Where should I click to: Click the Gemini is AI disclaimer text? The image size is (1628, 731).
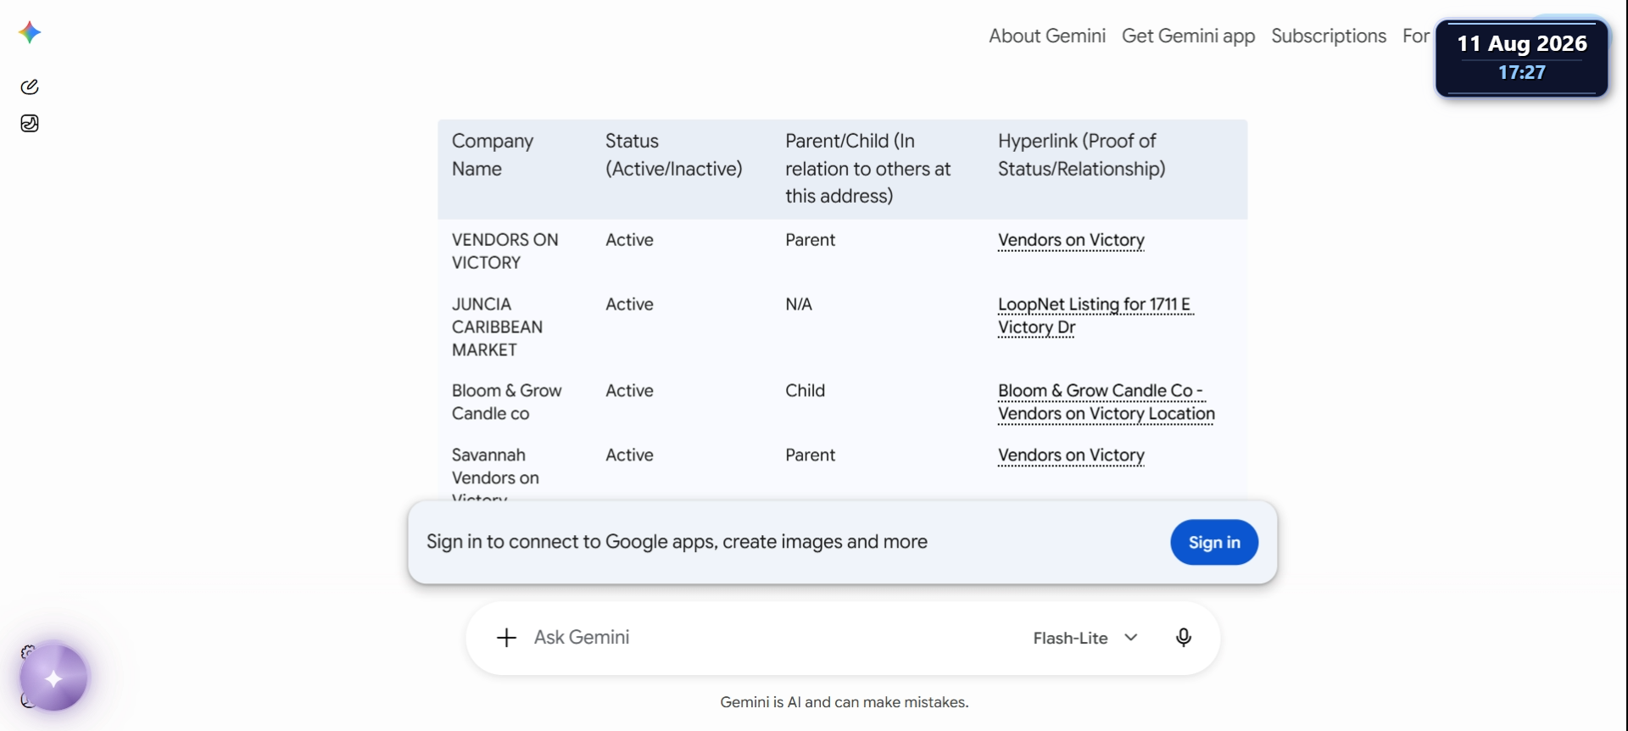point(845,702)
